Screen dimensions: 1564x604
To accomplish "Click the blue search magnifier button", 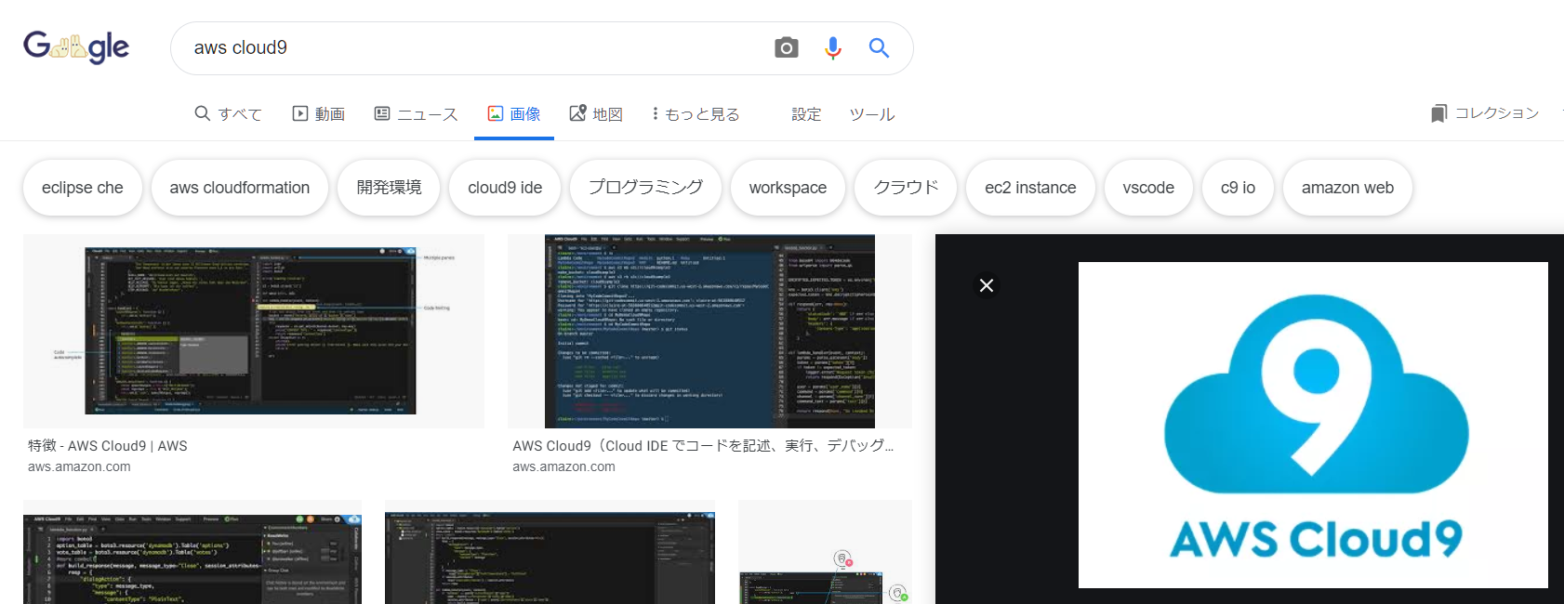I will click(879, 47).
